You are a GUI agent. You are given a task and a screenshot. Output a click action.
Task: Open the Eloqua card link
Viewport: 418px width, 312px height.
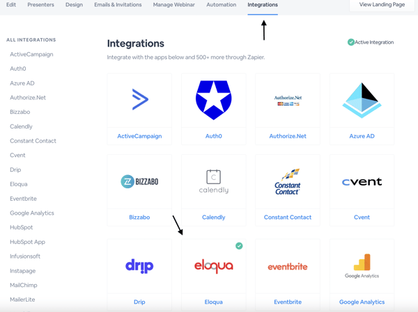point(214,302)
